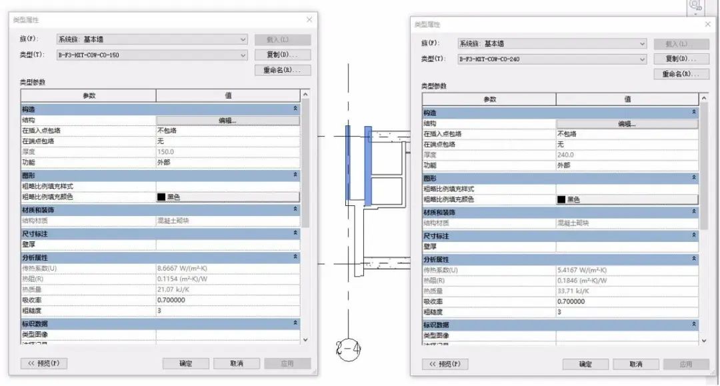This screenshot has height=386, width=720.
Task: Collapse 图形 section in the 150 wall dialog
Action: [x=295, y=175]
